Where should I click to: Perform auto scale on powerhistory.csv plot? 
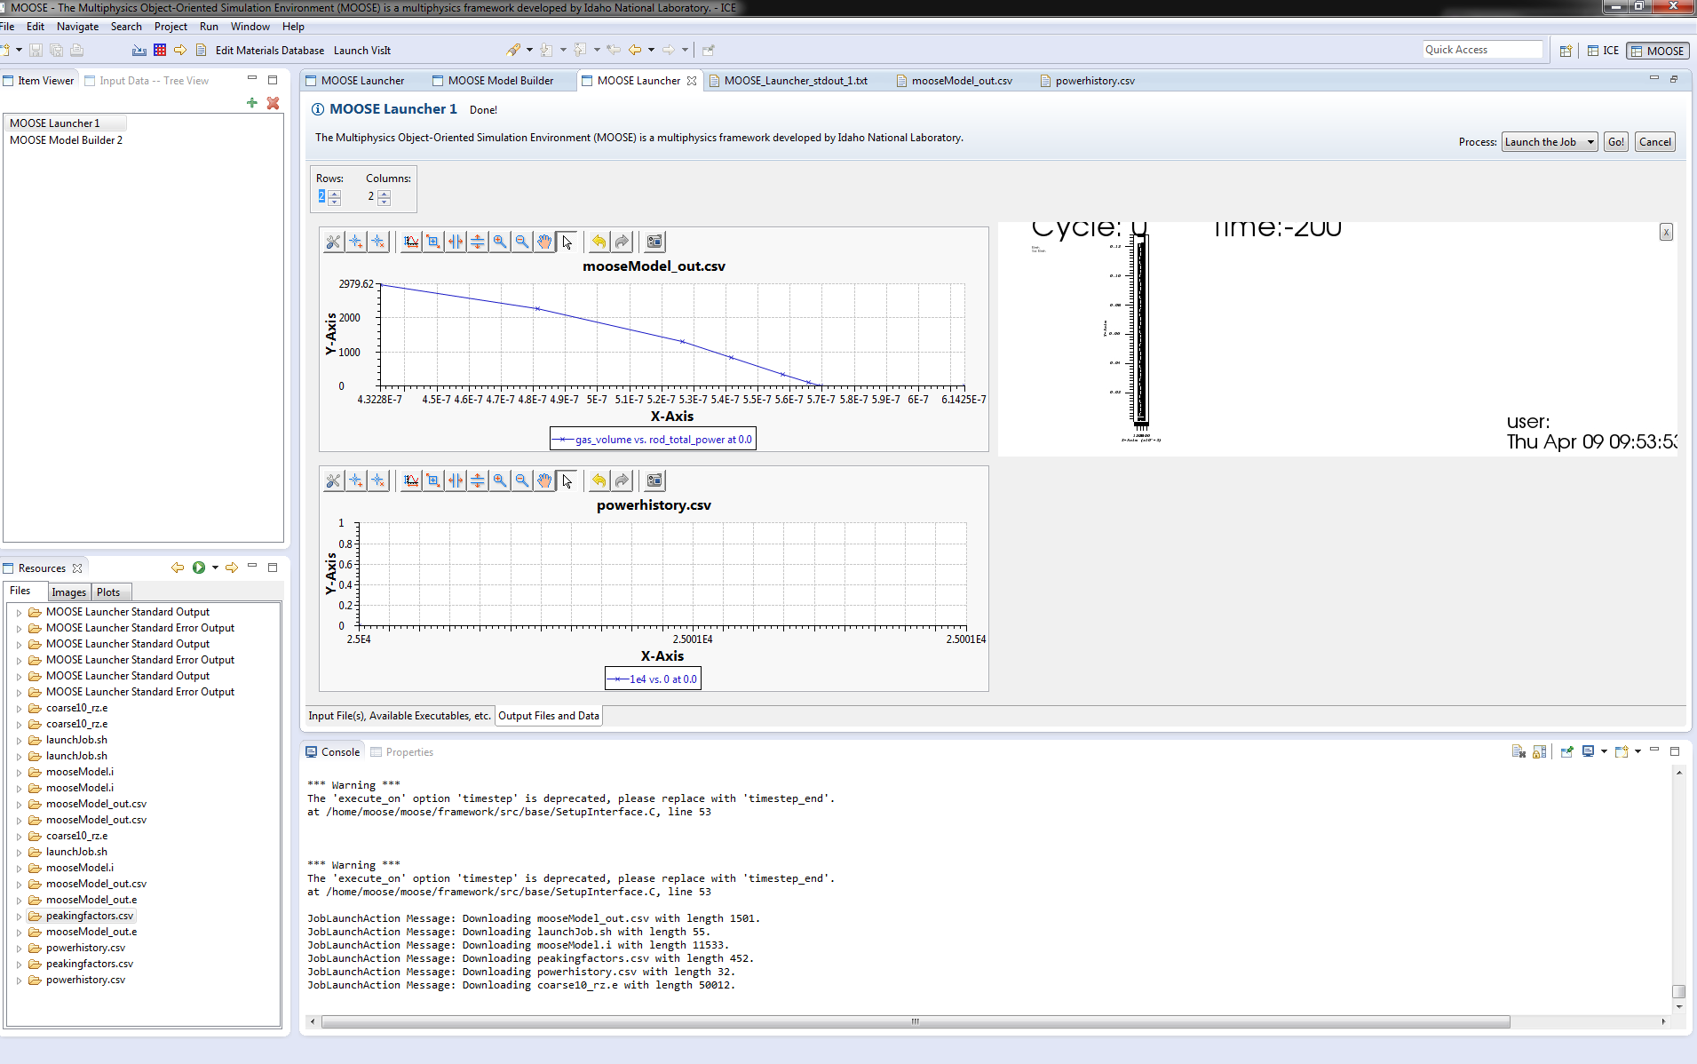pyautogui.click(x=411, y=480)
